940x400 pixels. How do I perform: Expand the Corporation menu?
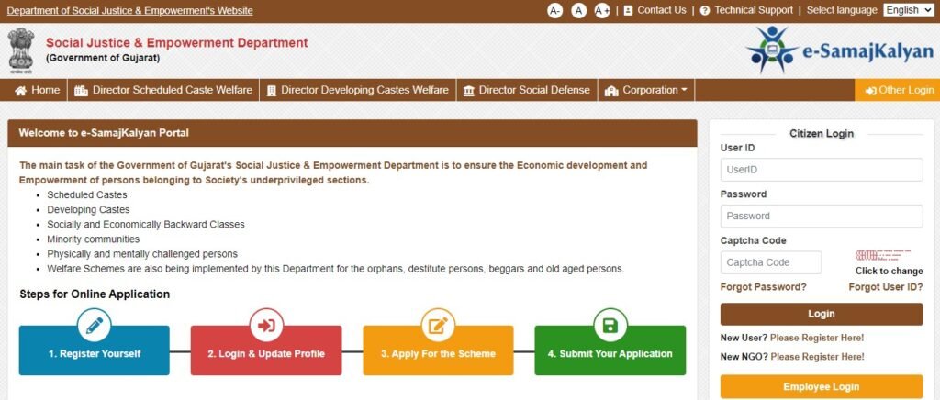coord(646,90)
